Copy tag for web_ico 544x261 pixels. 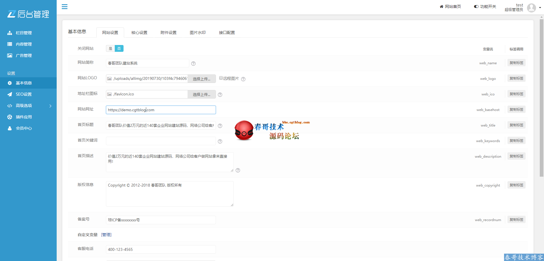(x=516, y=94)
